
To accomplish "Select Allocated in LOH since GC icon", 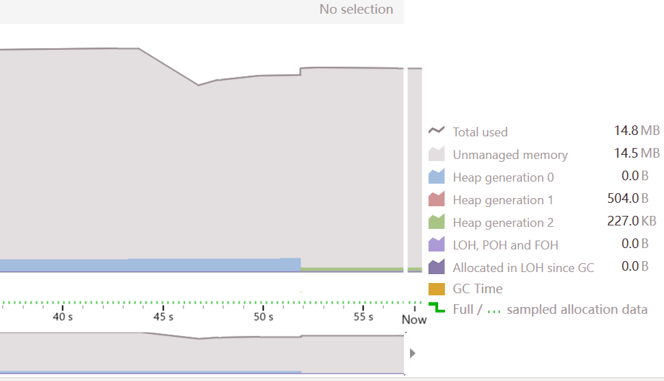I will 436,267.
